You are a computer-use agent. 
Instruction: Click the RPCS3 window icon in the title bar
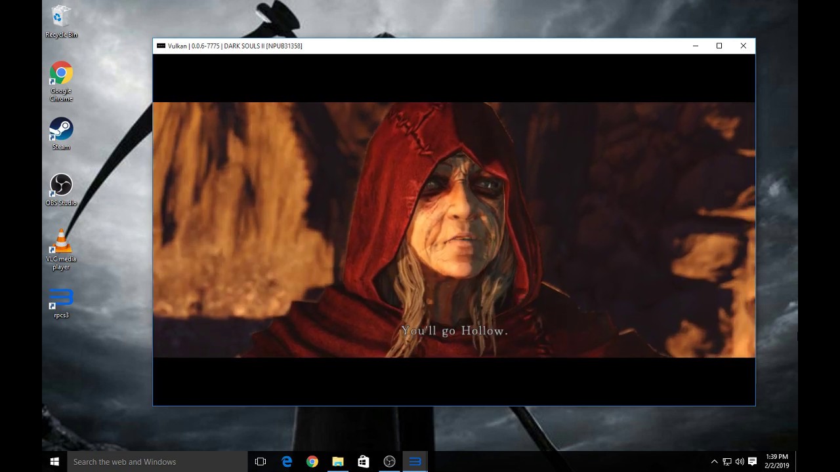click(161, 46)
